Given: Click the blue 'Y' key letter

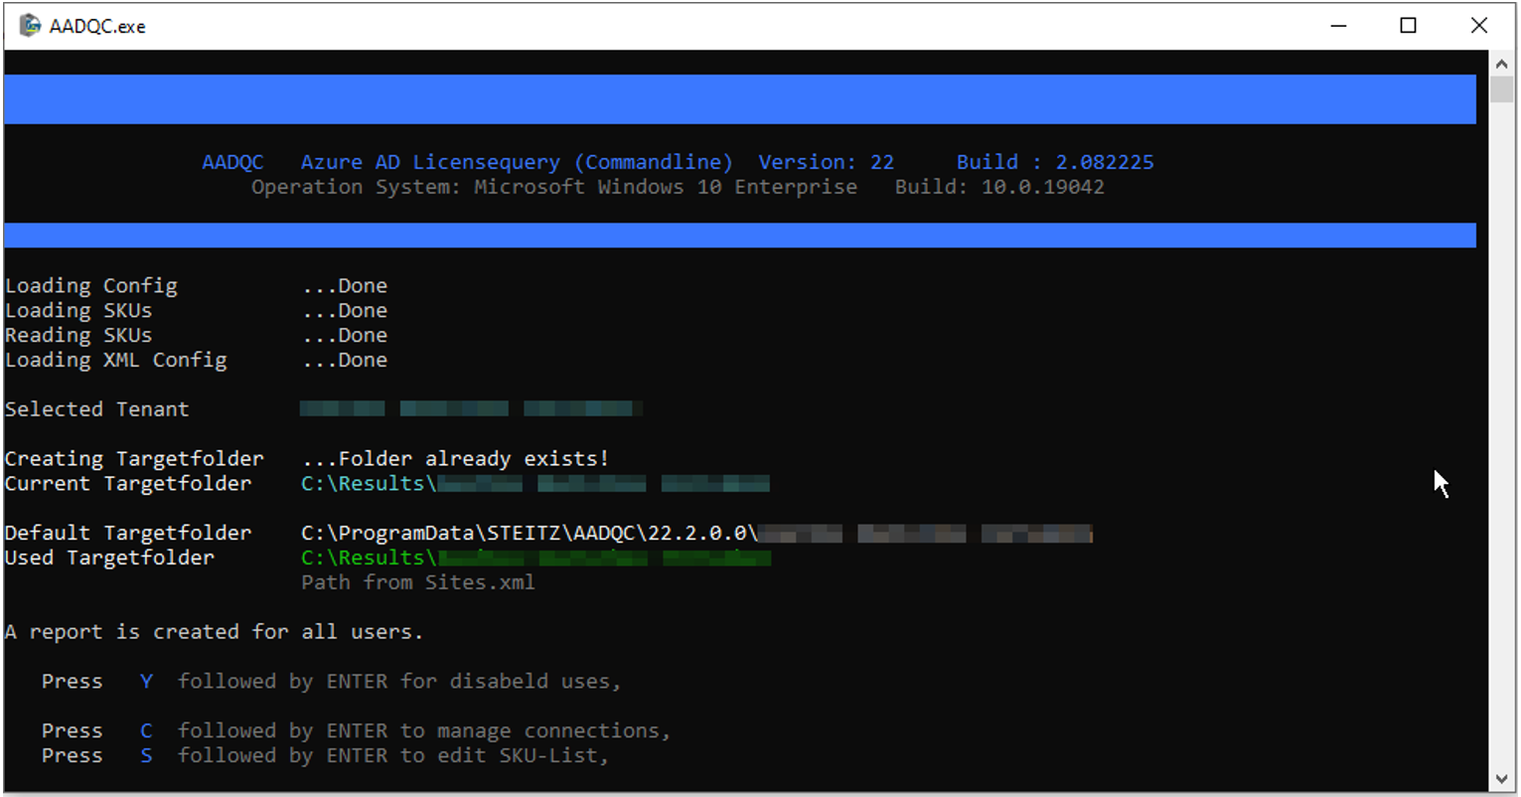Looking at the screenshot, I should coord(146,682).
